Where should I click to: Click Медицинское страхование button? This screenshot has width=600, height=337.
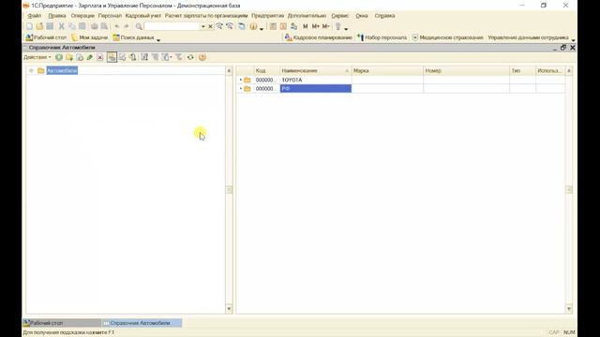(x=448, y=37)
